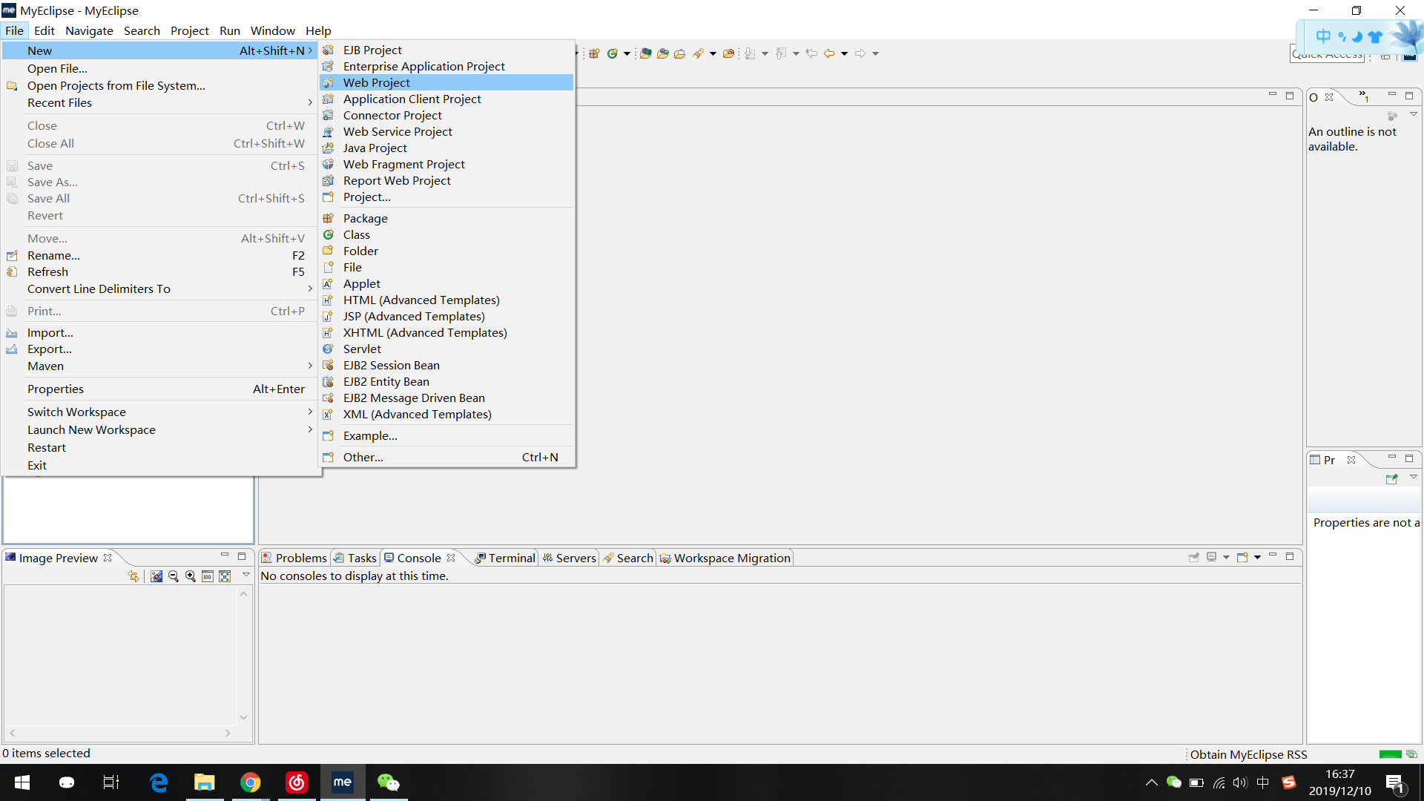The image size is (1424, 801).
Task: Select Web Project from New submenu
Action: (376, 82)
